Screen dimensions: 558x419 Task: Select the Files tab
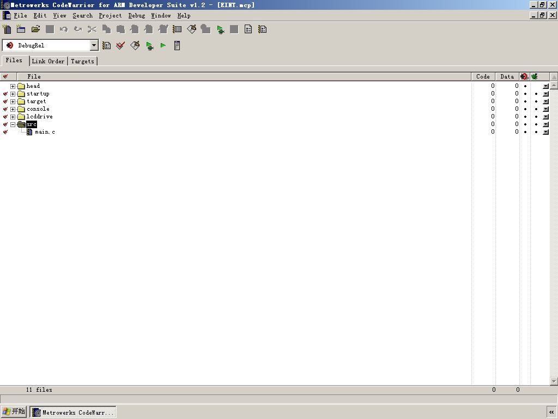(x=14, y=60)
